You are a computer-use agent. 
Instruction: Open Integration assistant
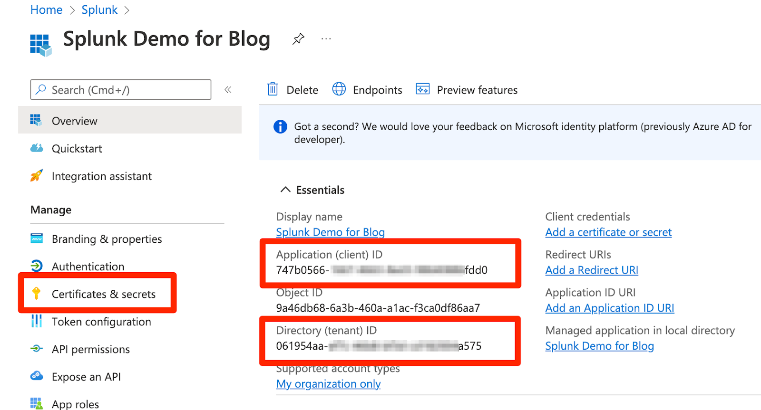(101, 176)
